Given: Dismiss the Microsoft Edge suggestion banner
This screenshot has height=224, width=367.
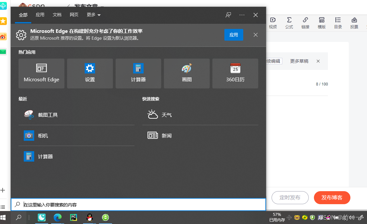Looking at the screenshot, I should [255, 35].
